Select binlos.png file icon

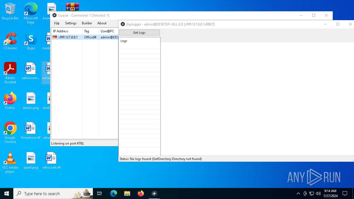31,101
